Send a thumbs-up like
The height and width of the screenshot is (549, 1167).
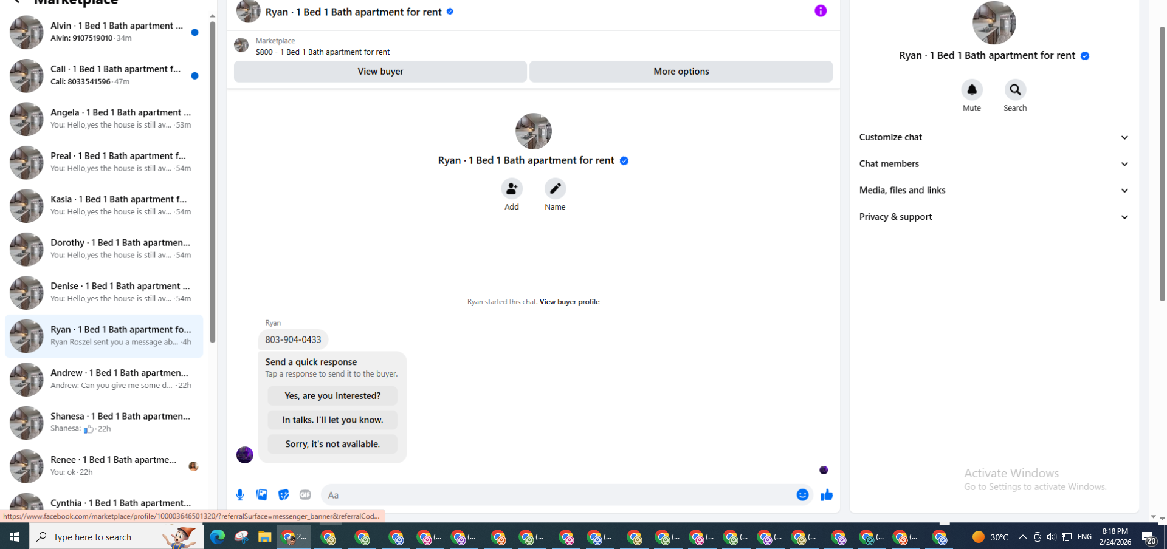click(x=827, y=495)
